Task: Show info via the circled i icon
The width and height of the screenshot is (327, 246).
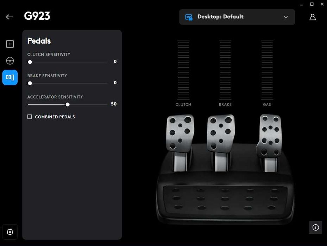Action: 315,227
